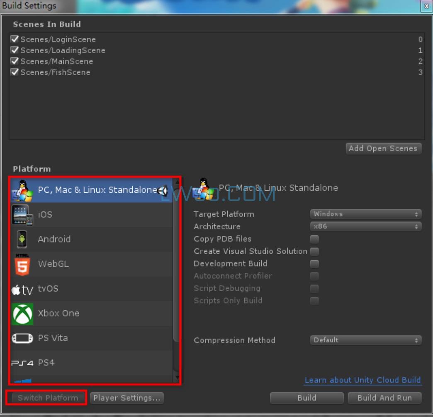Select the tvOS Apple TV icon
The height and width of the screenshot is (417, 433).
[x=22, y=289]
